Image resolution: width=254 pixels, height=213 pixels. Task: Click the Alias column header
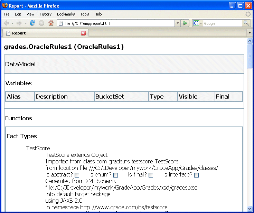20,97
